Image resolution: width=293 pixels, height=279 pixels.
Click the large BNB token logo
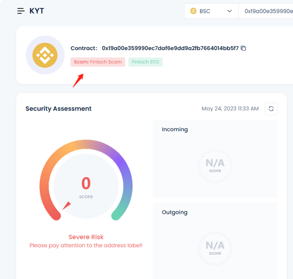[x=45, y=55]
